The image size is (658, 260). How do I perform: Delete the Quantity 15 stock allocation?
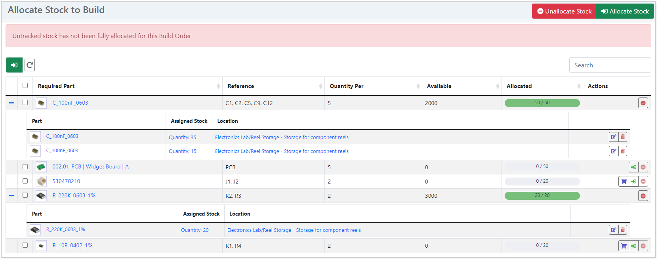(x=623, y=151)
